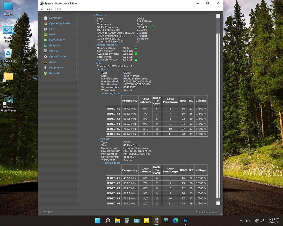Click the CPU chip icon in sidebar

(x=46, y=29)
